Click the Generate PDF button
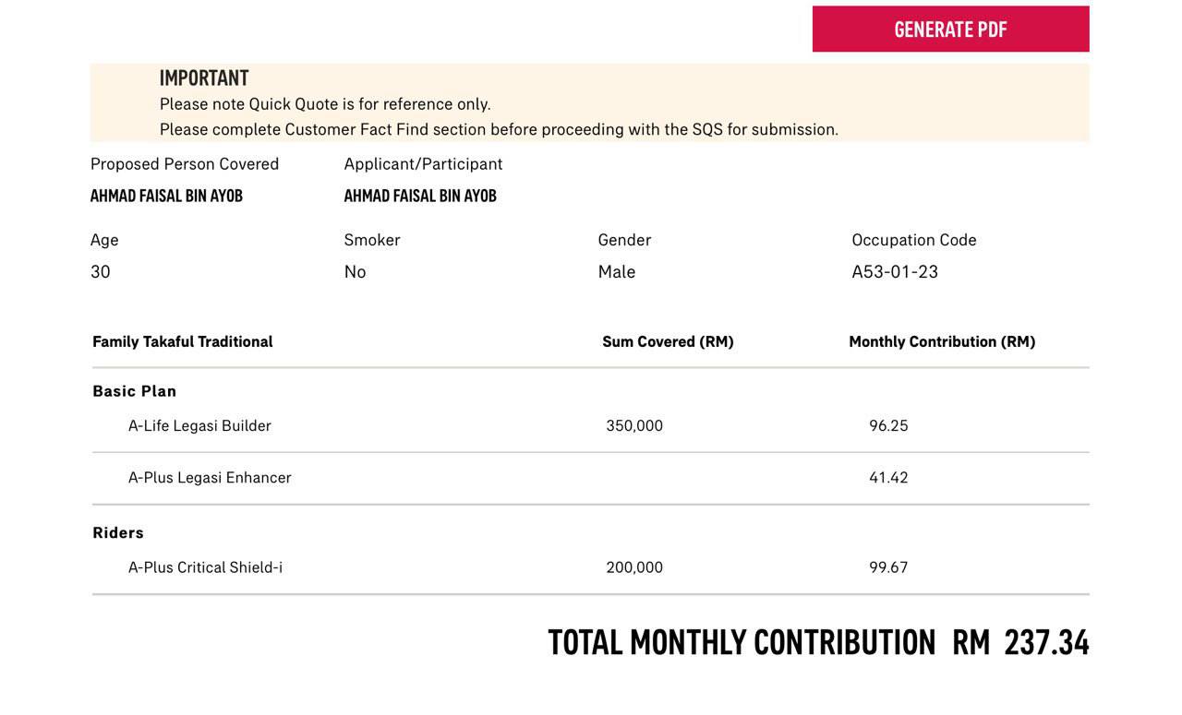The width and height of the screenshot is (1182, 715). point(950,29)
